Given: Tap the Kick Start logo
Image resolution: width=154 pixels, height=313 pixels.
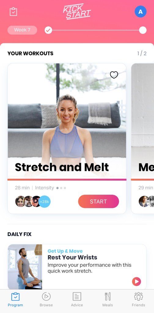Looking at the screenshot, I should pyautogui.click(x=77, y=11).
